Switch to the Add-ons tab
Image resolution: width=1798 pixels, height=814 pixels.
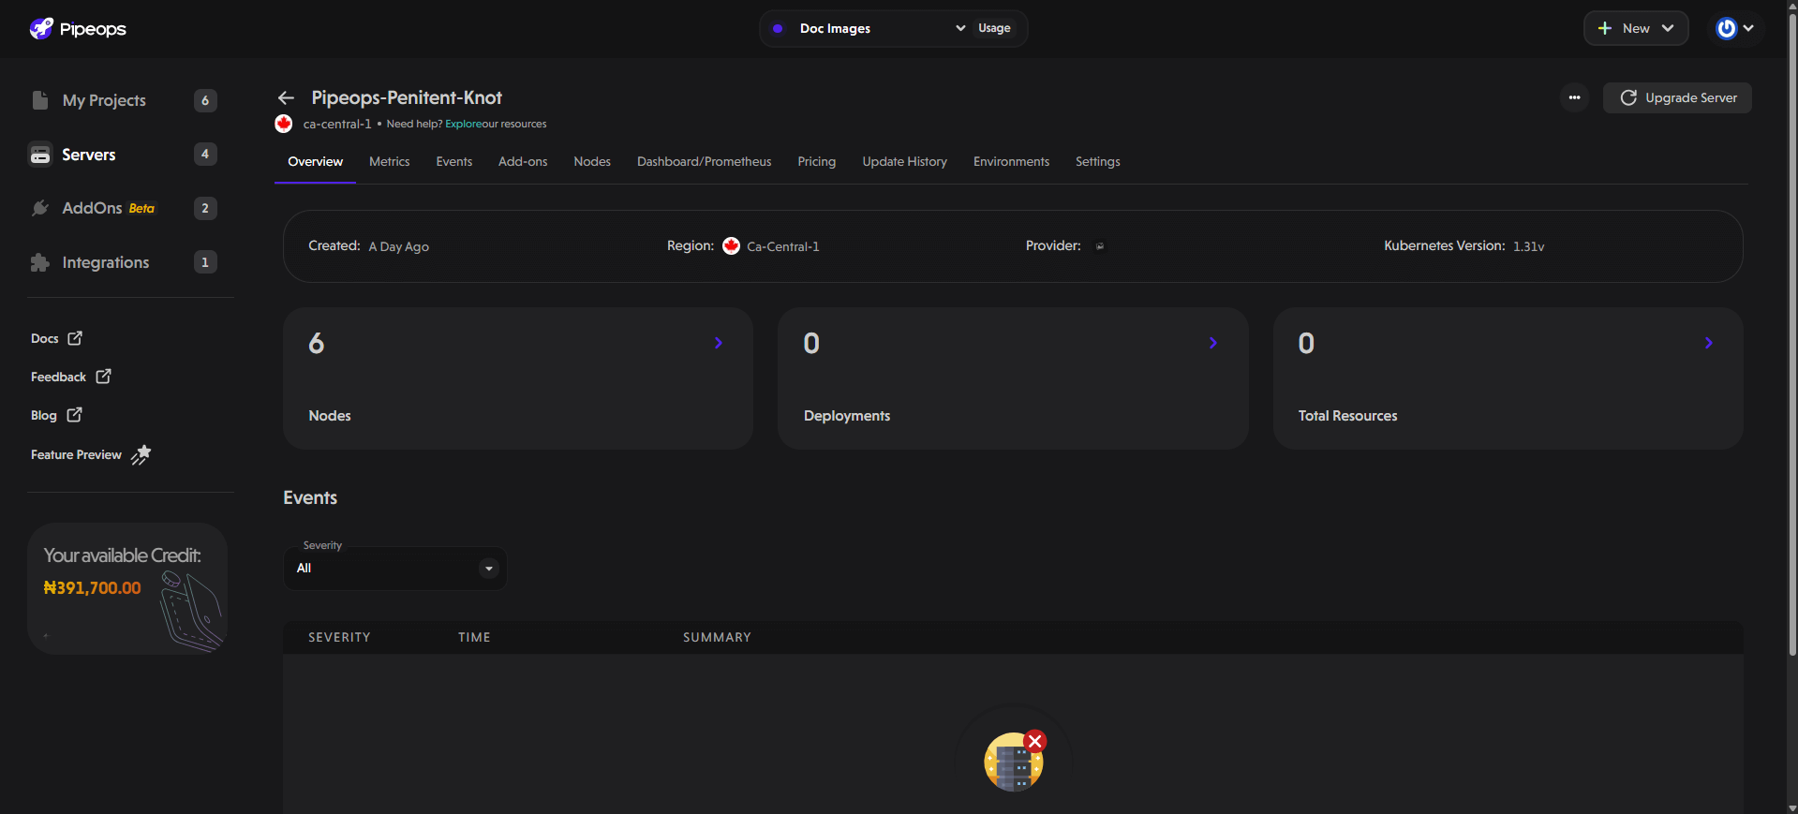pyautogui.click(x=523, y=162)
